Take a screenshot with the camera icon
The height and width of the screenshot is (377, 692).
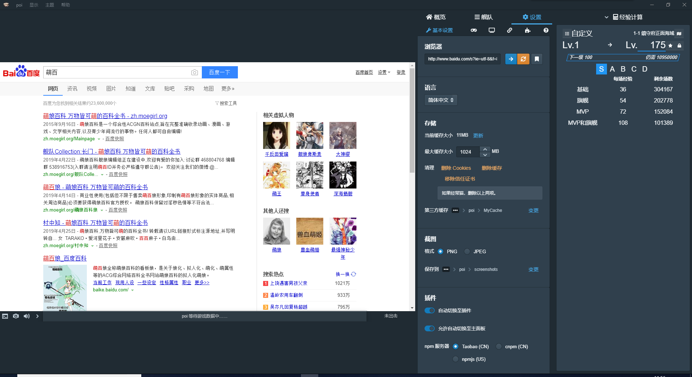coord(15,316)
